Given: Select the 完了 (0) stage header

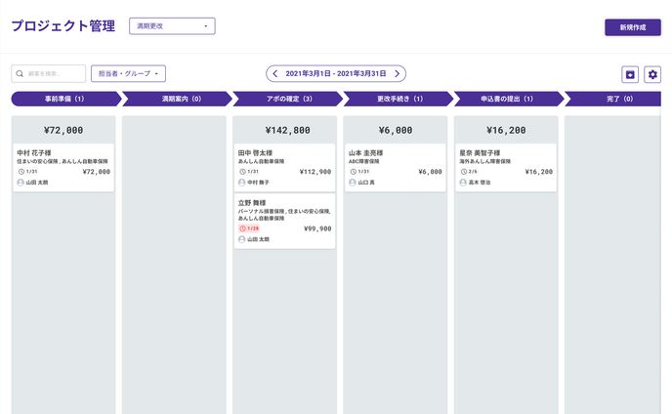Looking at the screenshot, I should pyautogui.click(x=613, y=99).
